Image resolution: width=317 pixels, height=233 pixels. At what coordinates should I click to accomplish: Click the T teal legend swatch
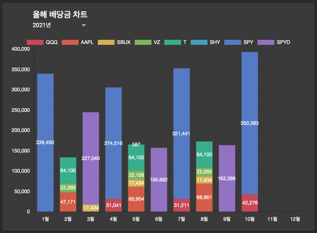coord(173,42)
